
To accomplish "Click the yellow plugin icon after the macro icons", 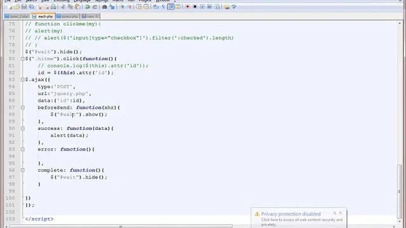I will 227,7.
